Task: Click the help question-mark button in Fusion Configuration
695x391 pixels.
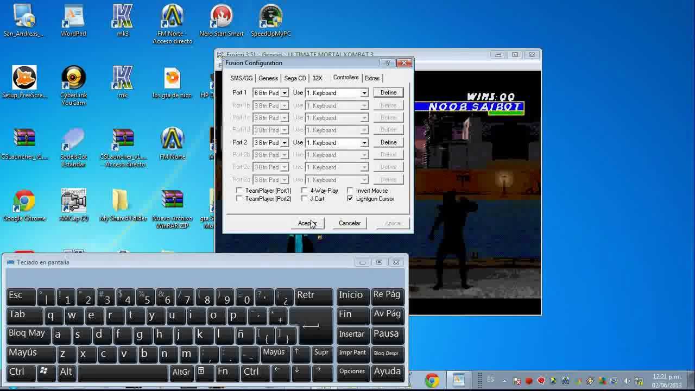Action: (387, 63)
